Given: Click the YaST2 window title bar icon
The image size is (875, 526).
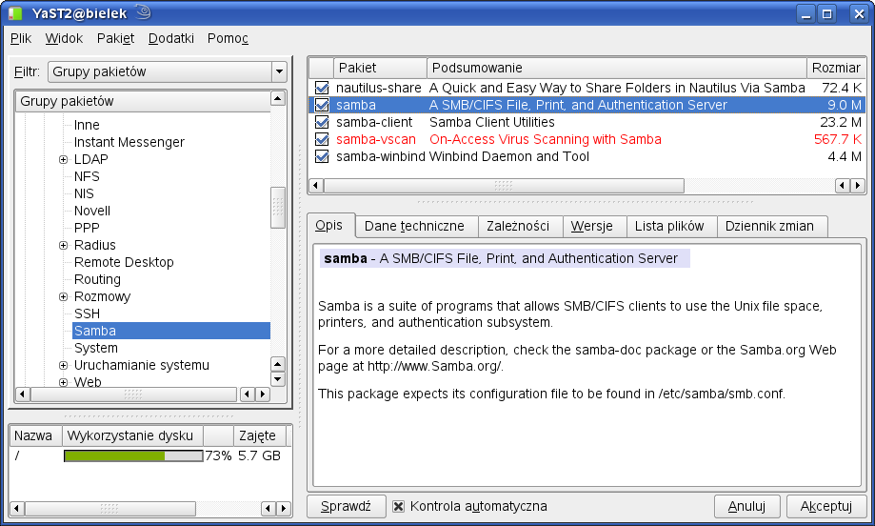Looking at the screenshot, I should (15, 13).
